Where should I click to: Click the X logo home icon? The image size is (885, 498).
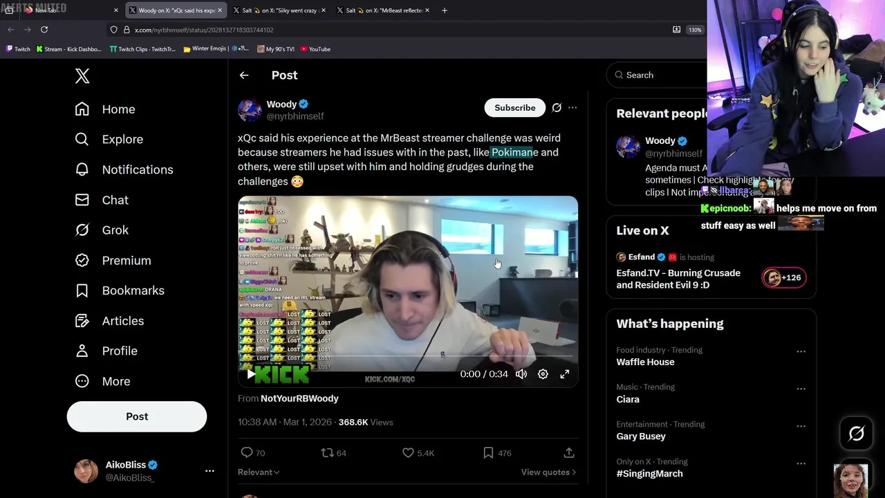(82, 76)
